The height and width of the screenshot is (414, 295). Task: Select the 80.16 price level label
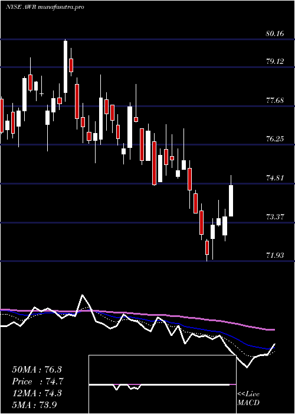tap(276, 34)
